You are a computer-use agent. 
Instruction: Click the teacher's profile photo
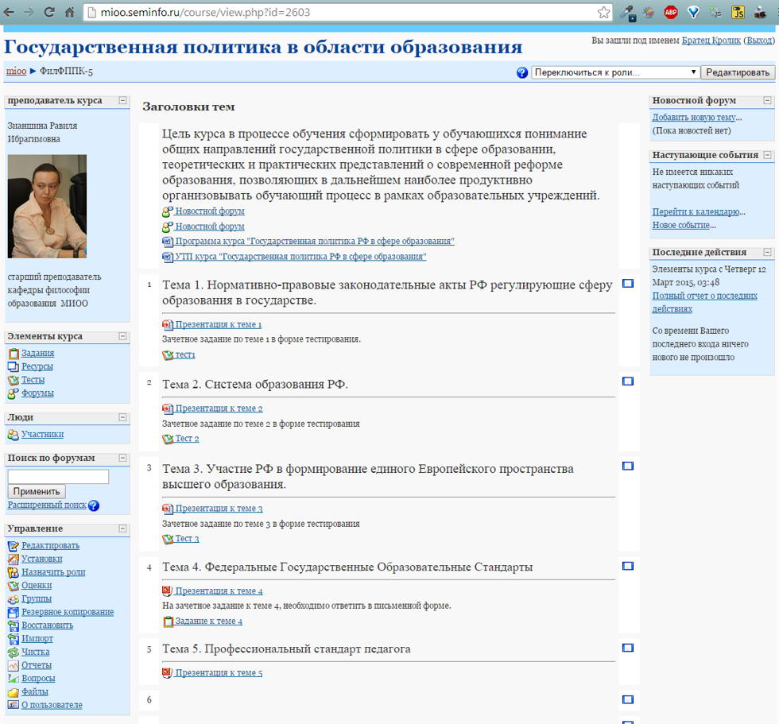point(47,206)
